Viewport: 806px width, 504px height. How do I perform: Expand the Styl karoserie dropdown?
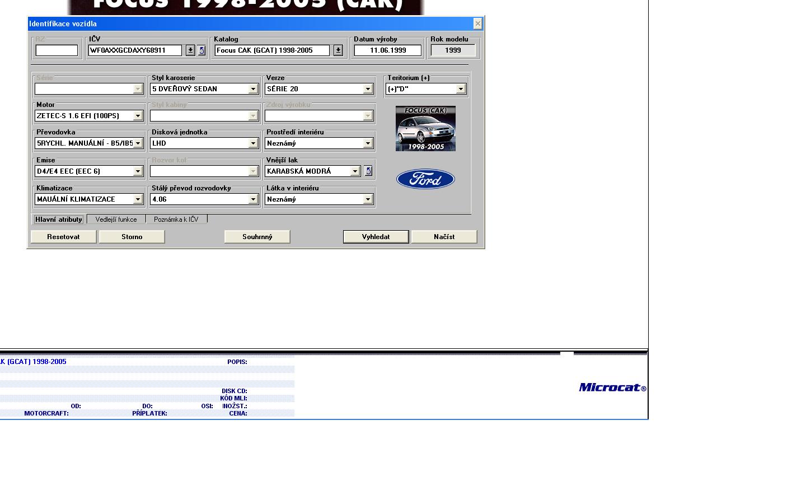point(253,89)
